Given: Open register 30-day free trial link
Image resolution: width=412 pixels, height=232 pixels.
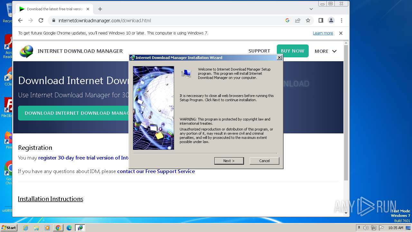Looking at the screenshot, I should [x=84, y=158].
